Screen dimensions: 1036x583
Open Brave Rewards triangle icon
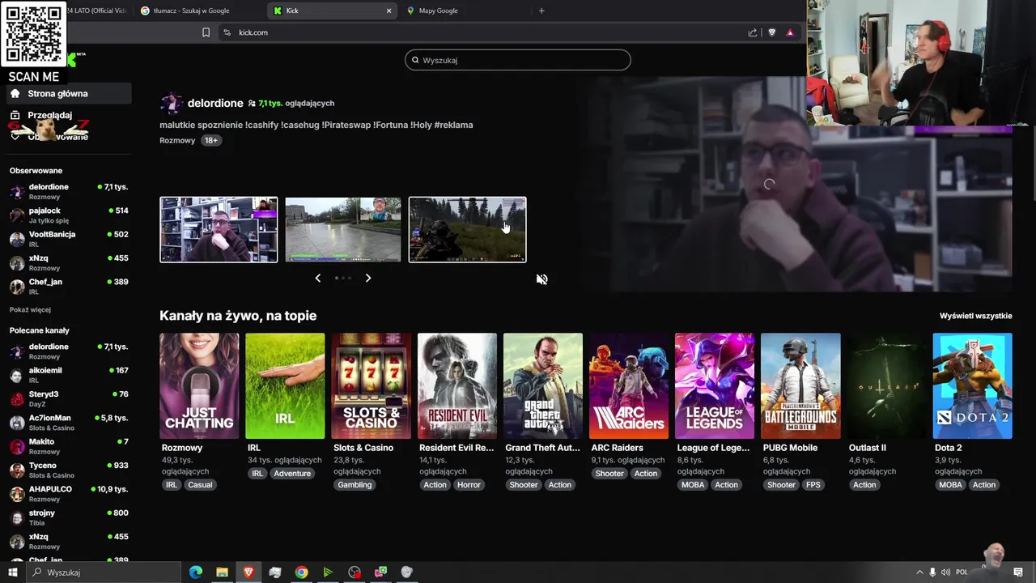pyautogui.click(x=790, y=32)
